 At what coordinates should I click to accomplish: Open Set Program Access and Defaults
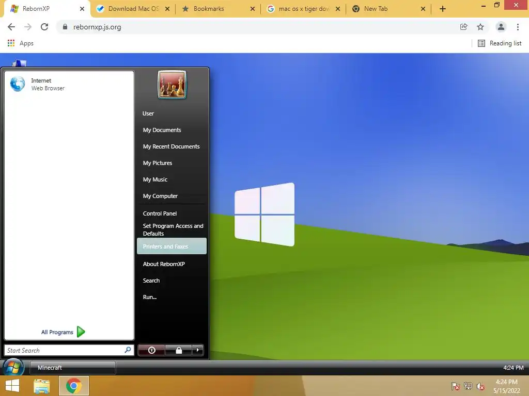tap(173, 229)
